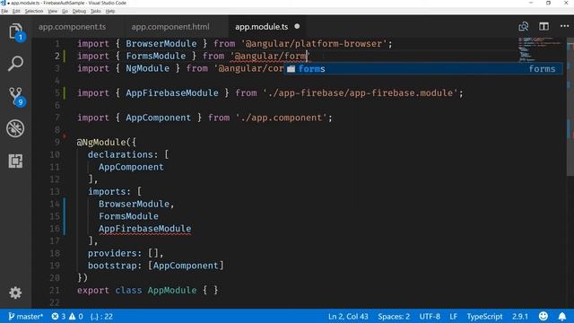Open the Manage gear icon
Viewport: 574px width, 323px height.
pyautogui.click(x=15, y=292)
